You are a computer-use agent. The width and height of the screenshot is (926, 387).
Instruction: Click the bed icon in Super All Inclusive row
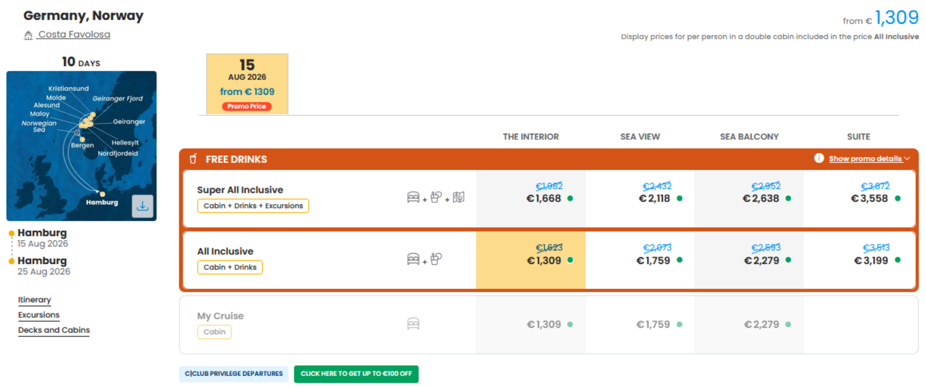coord(413,197)
